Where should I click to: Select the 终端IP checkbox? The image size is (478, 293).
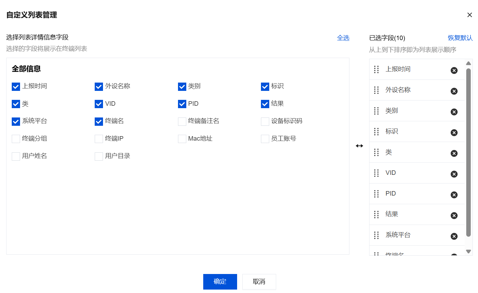coord(99,139)
